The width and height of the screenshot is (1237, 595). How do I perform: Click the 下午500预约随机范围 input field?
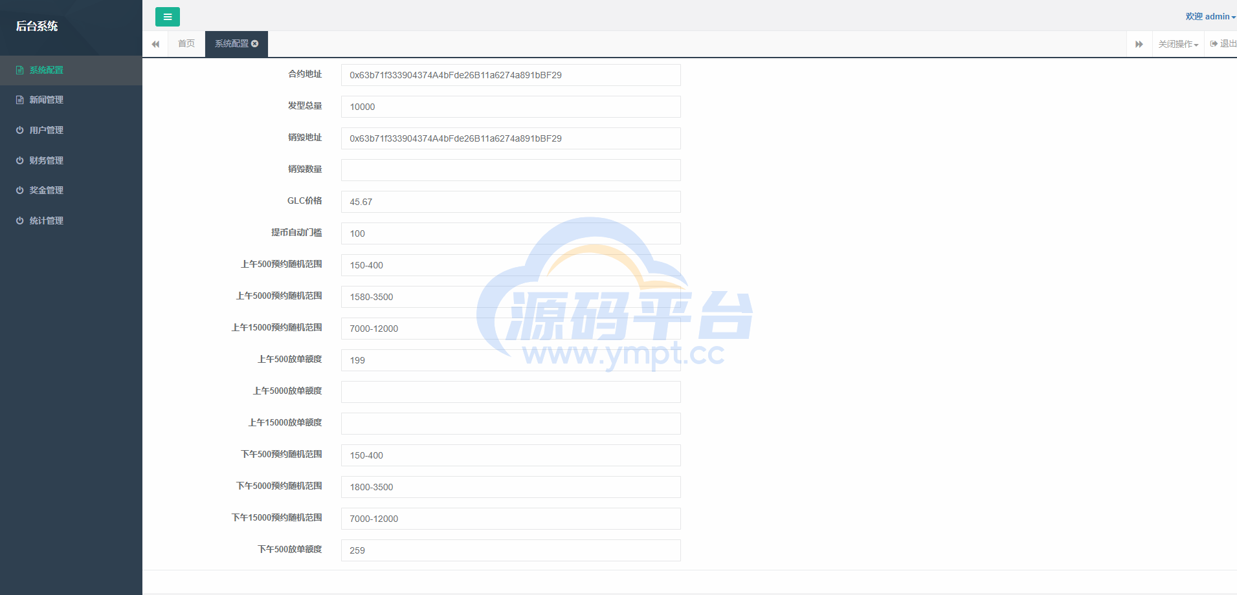coord(511,455)
